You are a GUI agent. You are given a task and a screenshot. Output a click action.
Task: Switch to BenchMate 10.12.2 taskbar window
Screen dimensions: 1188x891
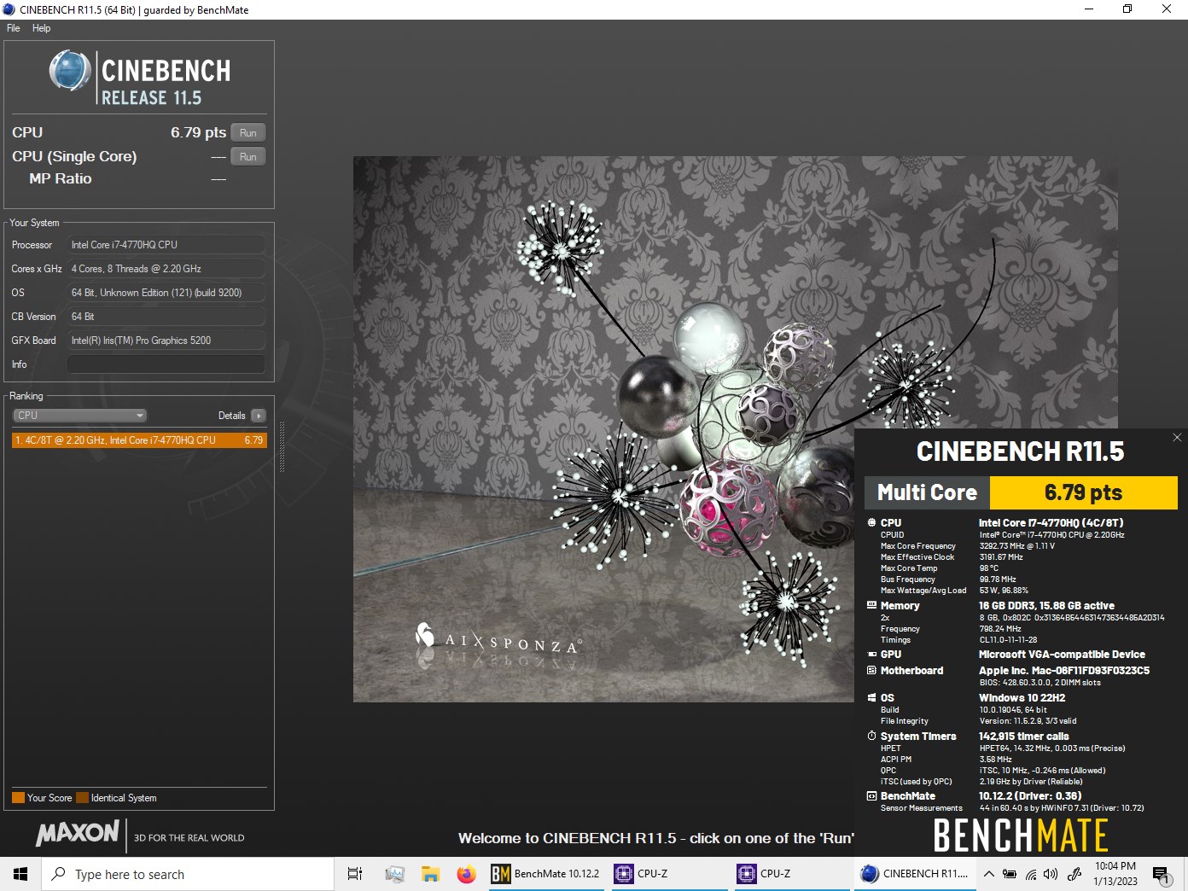(546, 874)
